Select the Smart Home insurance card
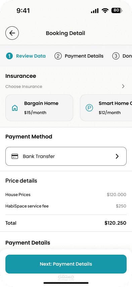 (x=106, y=108)
